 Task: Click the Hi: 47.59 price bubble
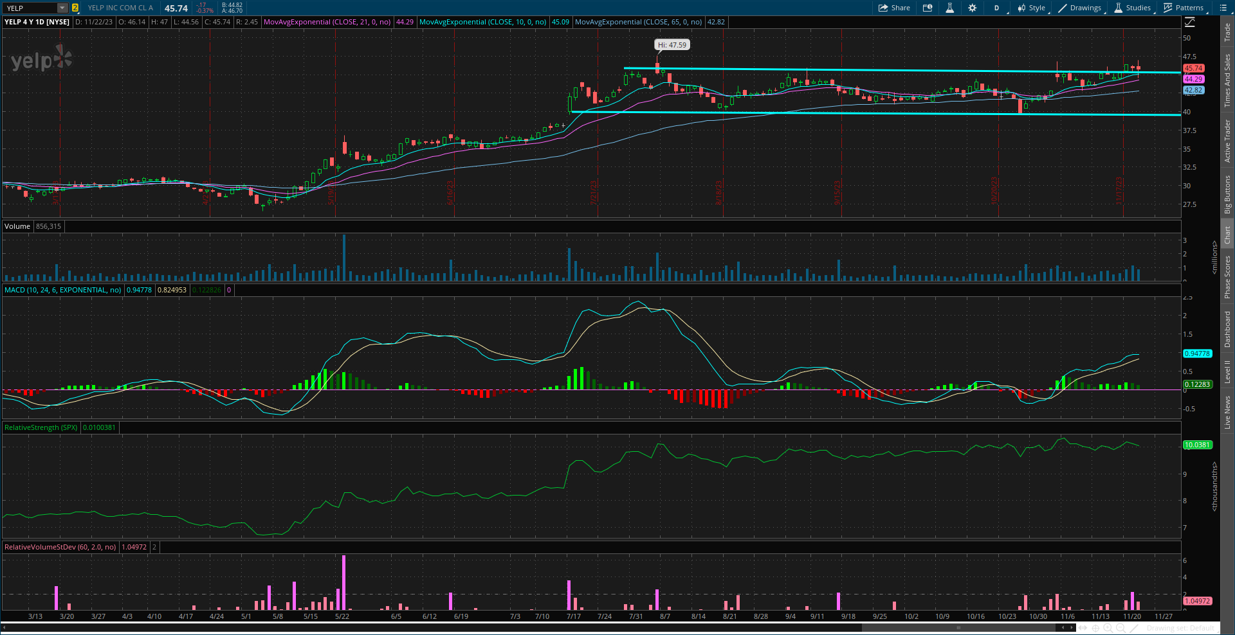coord(672,45)
